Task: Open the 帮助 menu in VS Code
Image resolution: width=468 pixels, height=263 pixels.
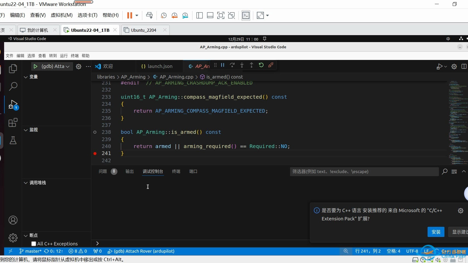Action: click(x=86, y=56)
